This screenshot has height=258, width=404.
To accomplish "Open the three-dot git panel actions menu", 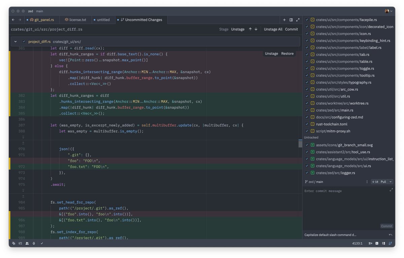I will [x=367, y=182].
